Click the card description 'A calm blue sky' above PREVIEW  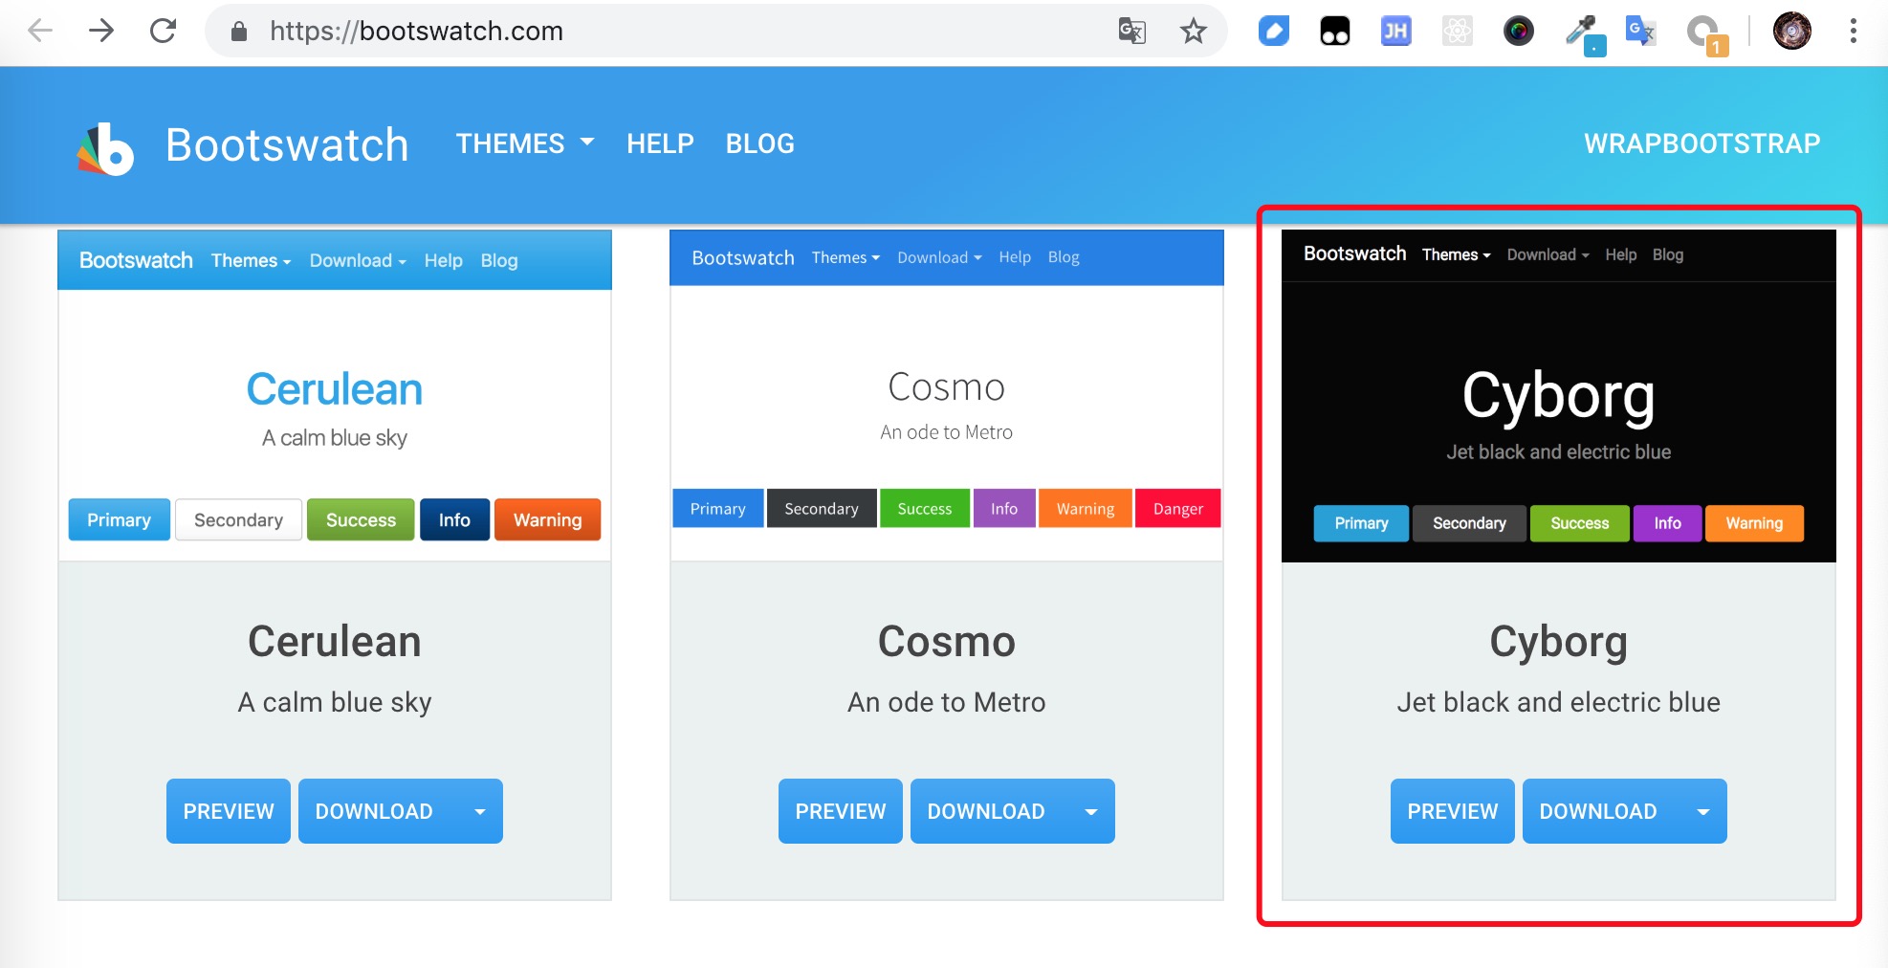[335, 702]
